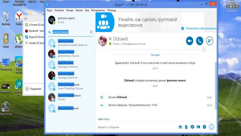The width and height of the screenshot is (241, 136).
Task: Open the Yandex browser desktop icon
Action: pos(19,18)
